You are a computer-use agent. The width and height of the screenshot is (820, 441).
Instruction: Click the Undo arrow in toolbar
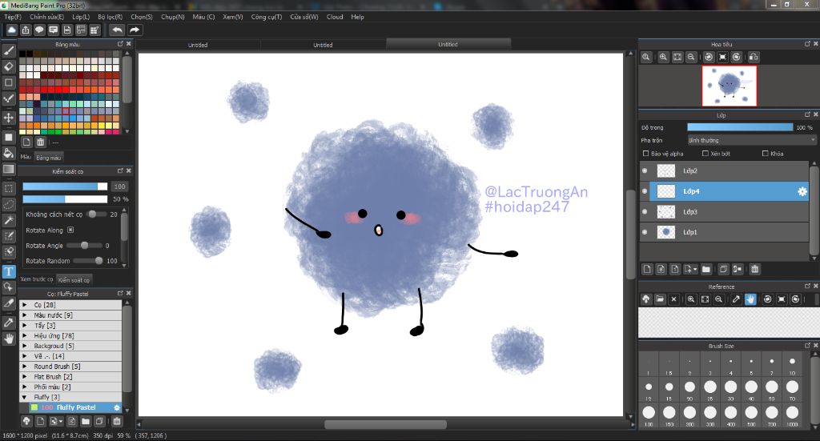(x=118, y=30)
